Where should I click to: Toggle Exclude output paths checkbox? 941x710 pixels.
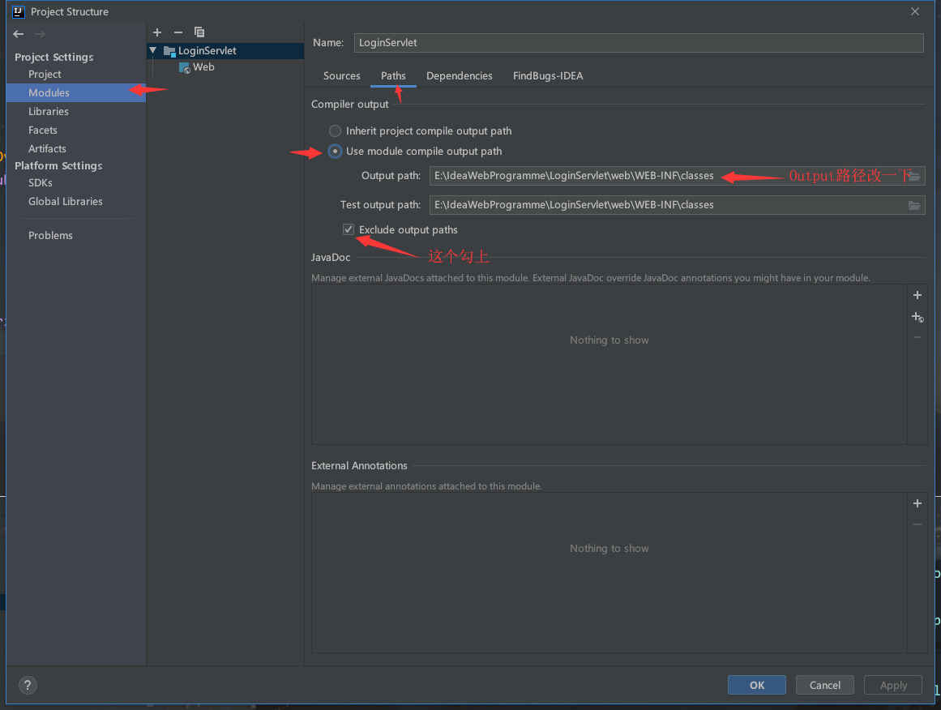(x=348, y=229)
